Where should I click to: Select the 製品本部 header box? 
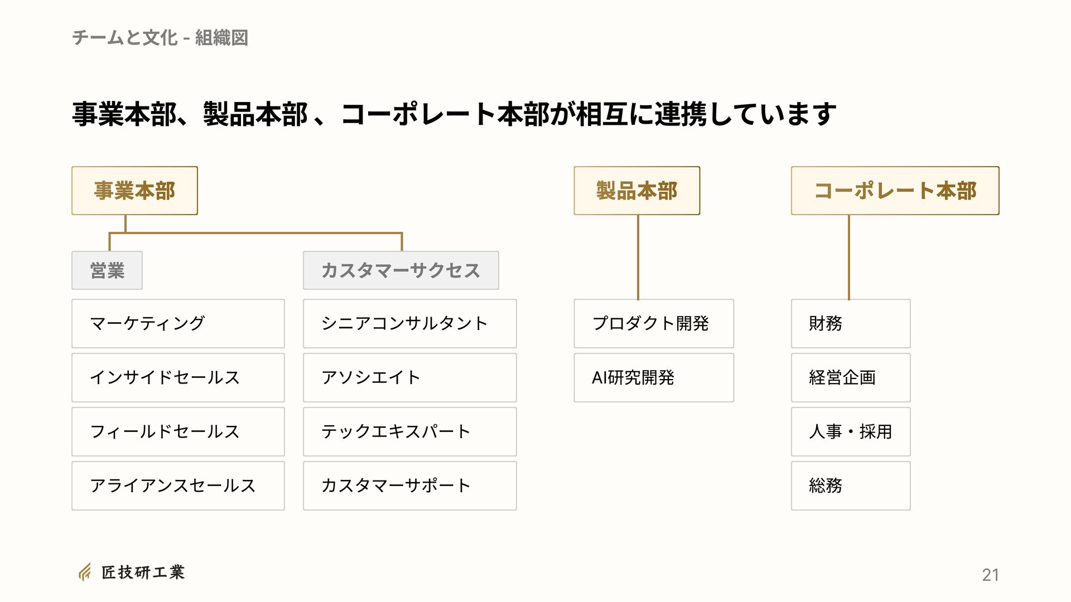click(637, 191)
